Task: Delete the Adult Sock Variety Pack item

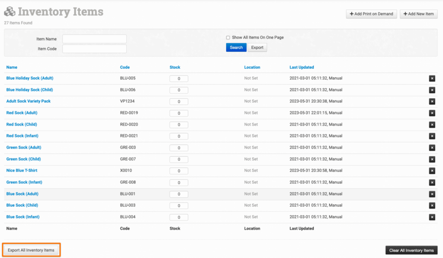Action: click(432, 101)
